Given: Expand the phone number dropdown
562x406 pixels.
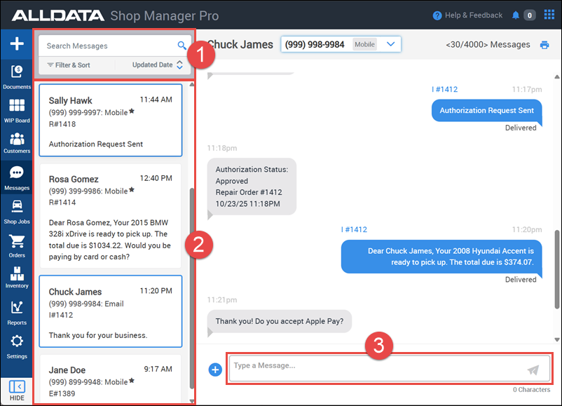Looking at the screenshot, I should pyautogui.click(x=391, y=44).
